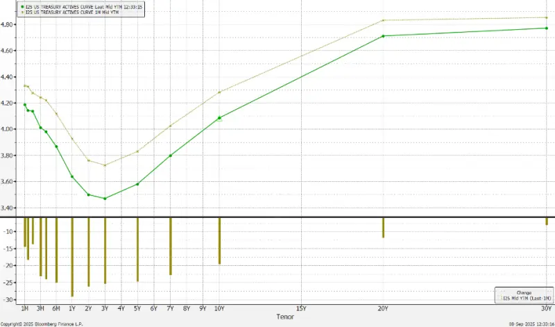Click the 15Y tenor axis label

click(301, 308)
